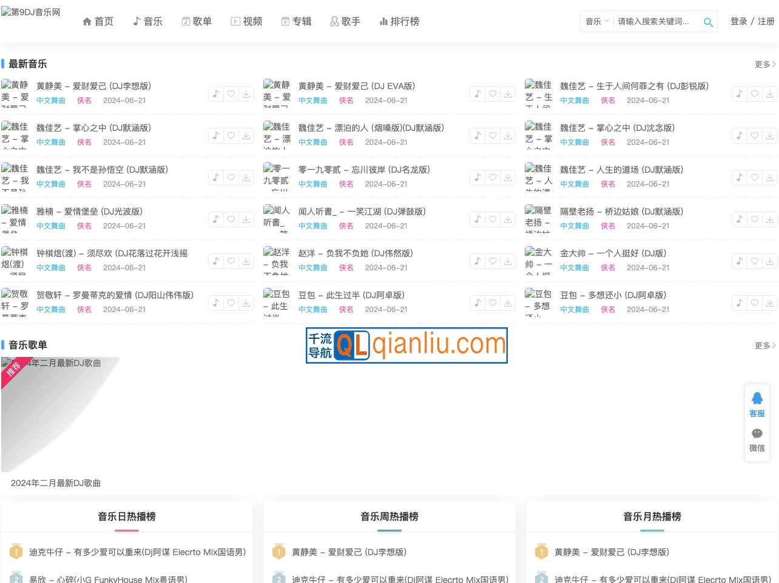Download 贺敬轩 – 罗曼蒂克的爱情

tap(246, 303)
